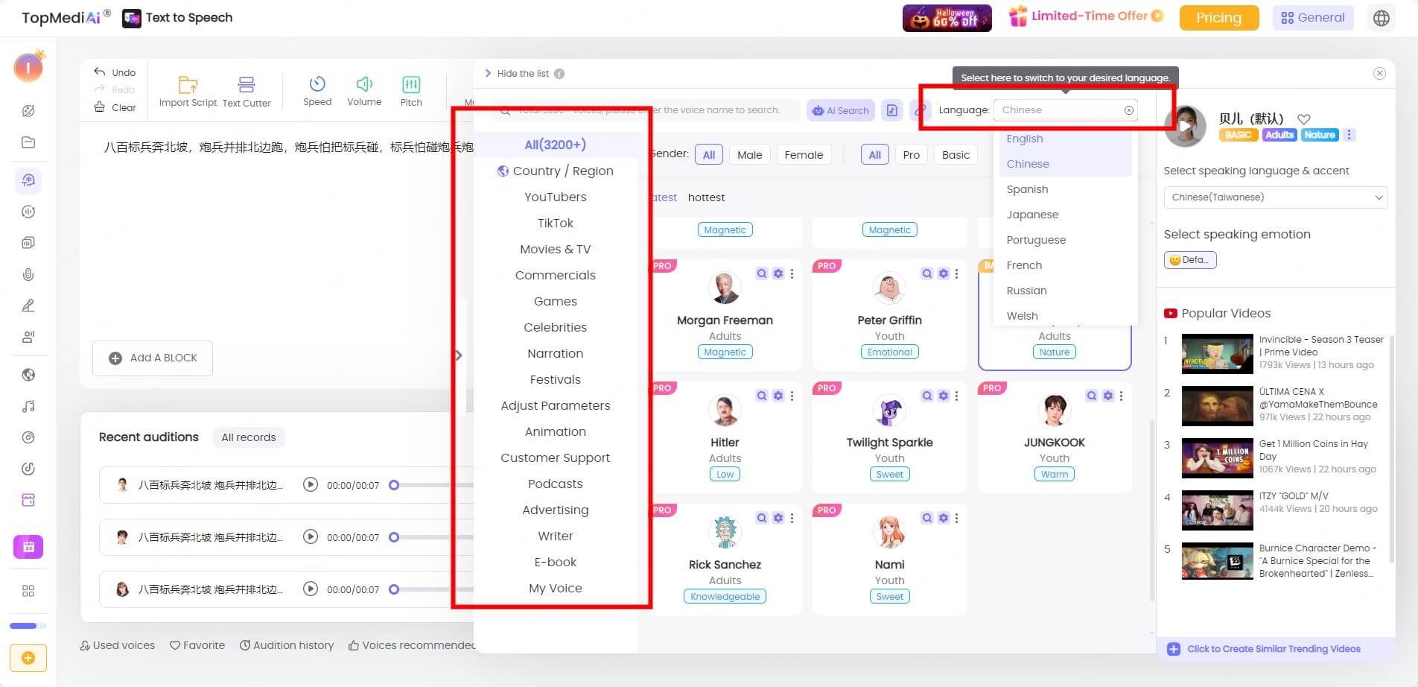Screen dimensions: 1418x687
Task: Clear the Chinese language selection
Action: (x=1129, y=110)
